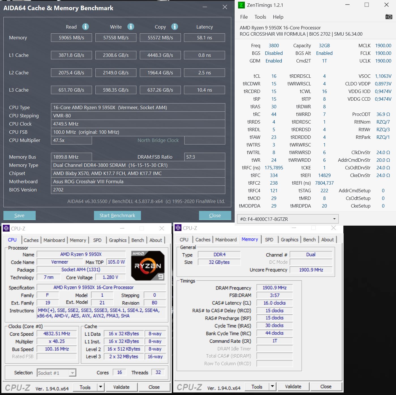This screenshot has width=396, height=395.
Task: Select CPU tab in left CPU-Z window
Action: pyautogui.click(x=12, y=240)
